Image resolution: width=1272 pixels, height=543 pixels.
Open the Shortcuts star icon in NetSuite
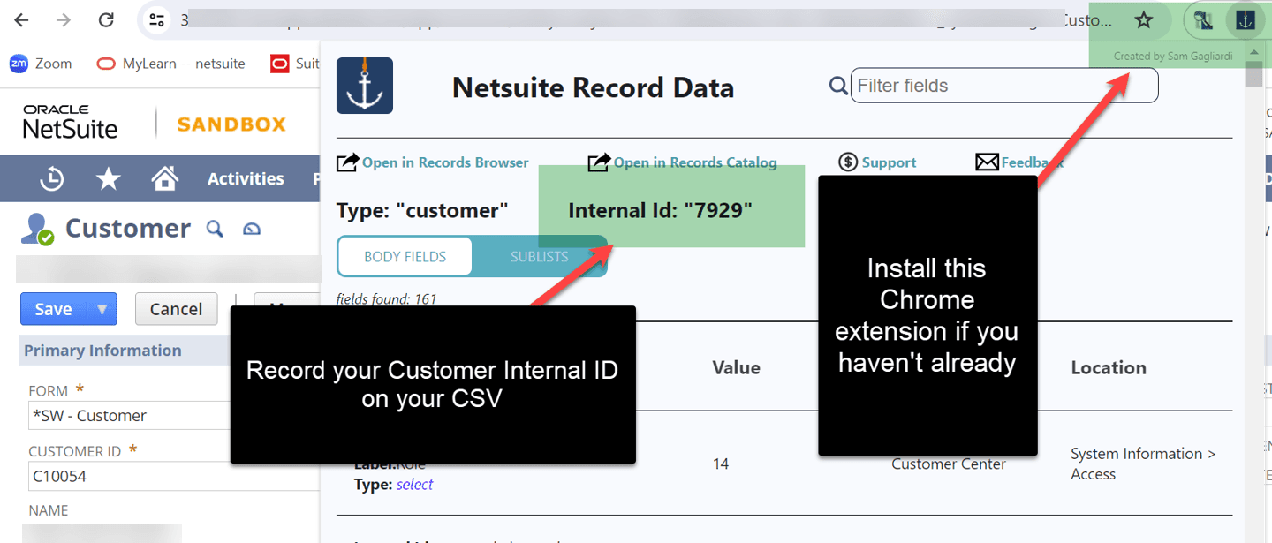click(x=108, y=178)
